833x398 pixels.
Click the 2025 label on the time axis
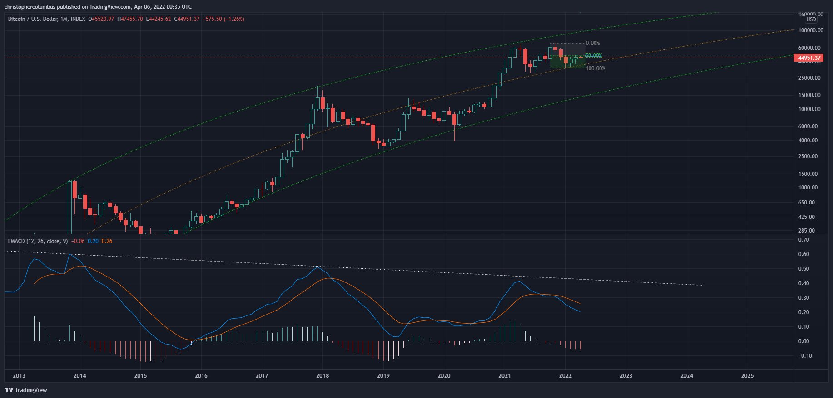click(747, 376)
